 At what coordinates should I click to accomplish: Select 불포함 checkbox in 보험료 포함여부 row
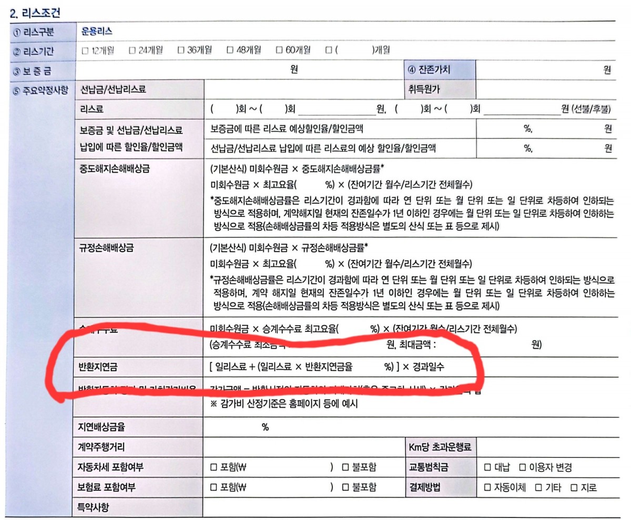(345, 487)
